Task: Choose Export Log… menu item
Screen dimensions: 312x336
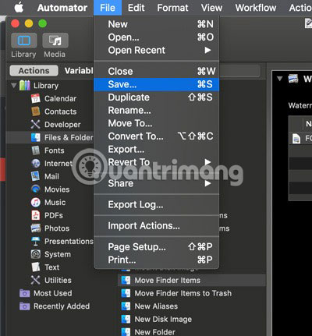Action: click(x=156, y=204)
